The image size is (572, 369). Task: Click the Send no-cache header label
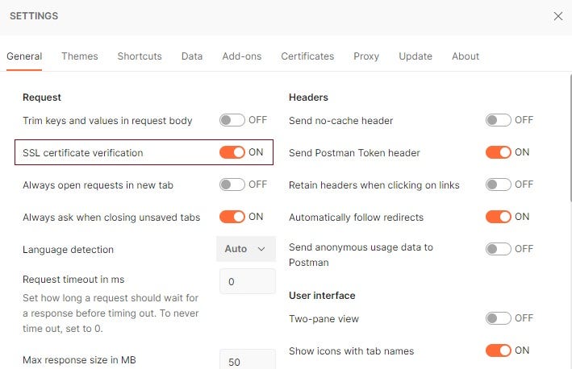[x=340, y=121]
